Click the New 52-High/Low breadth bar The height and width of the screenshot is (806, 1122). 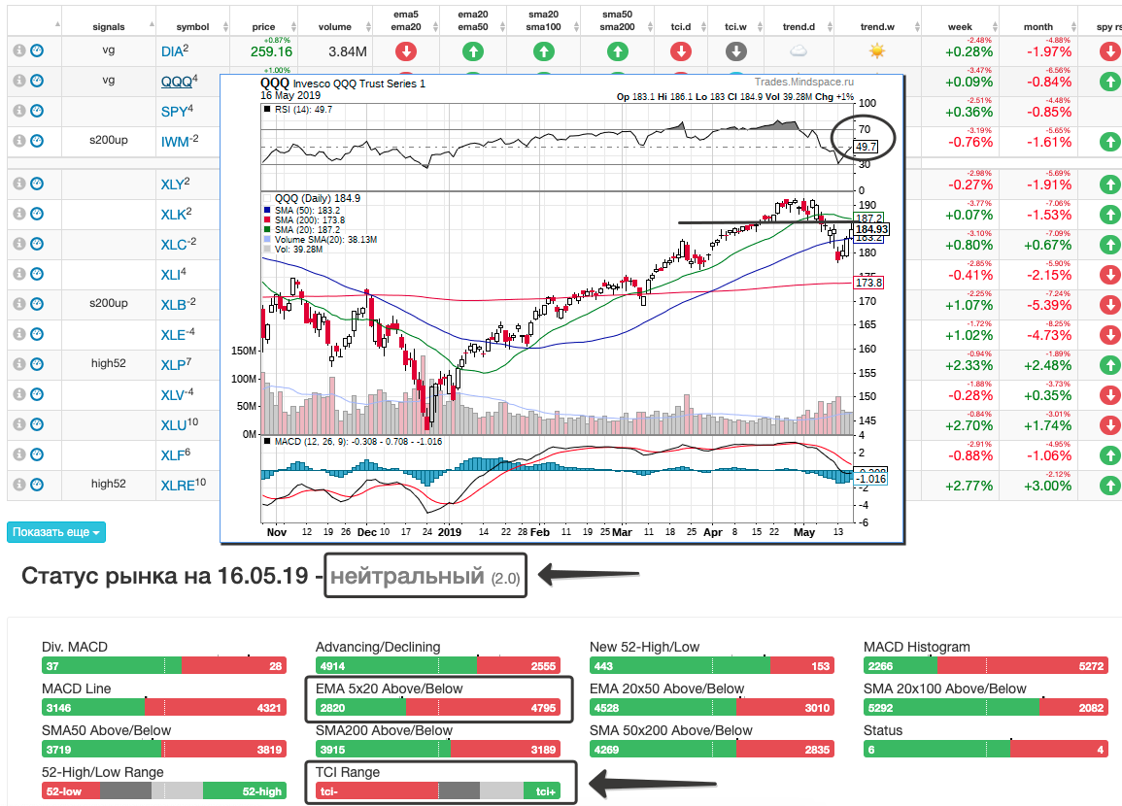[712, 666]
